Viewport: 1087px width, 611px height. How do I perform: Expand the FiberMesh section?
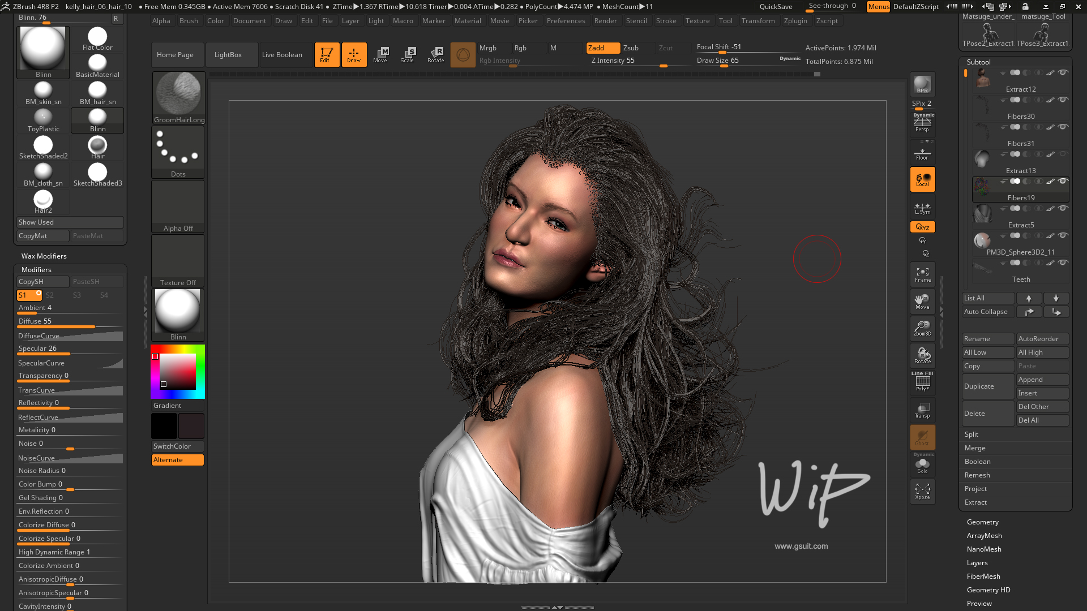pos(983,576)
